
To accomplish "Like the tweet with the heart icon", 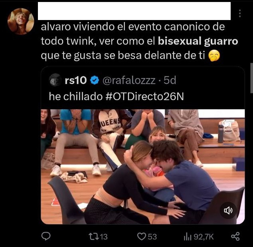I will (142, 237).
